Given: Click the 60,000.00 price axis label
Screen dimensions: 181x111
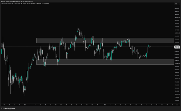Looking at the screenshot, I should tap(177, 79).
